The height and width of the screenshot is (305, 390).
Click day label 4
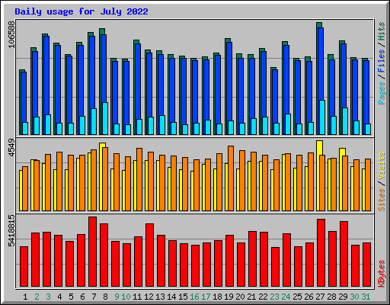(x=59, y=297)
